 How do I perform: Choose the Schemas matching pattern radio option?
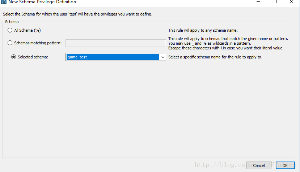click(x=10, y=43)
